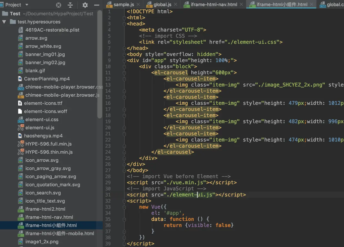This screenshot has height=247, width=344.
Task: Click the "overflow: hidden" style value
Action: (191, 54)
